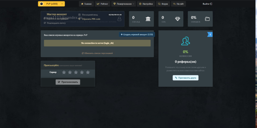Image resolution: width=257 pixels, height=128 pixels.
Task: Go to the Рейтинг page
Action: click(103, 4)
